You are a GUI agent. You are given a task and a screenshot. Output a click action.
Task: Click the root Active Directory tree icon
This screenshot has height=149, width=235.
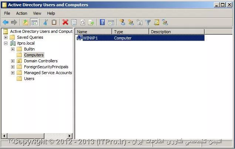[6, 31]
